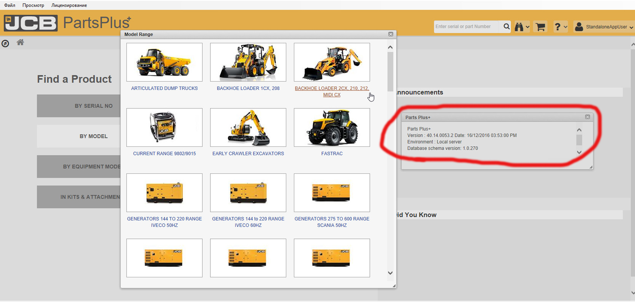Click the home icon

(x=20, y=43)
